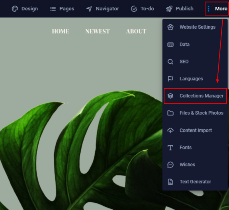The height and width of the screenshot is (210, 229).
Task: Click the Wishes chat bubble icon
Action: click(170, 165)
